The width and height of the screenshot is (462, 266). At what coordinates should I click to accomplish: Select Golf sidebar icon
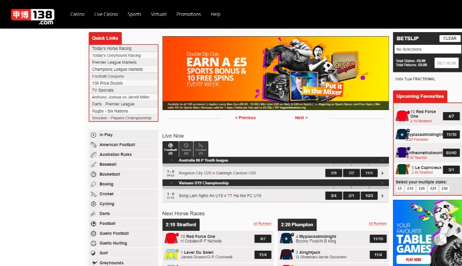(x=93, y=253)
